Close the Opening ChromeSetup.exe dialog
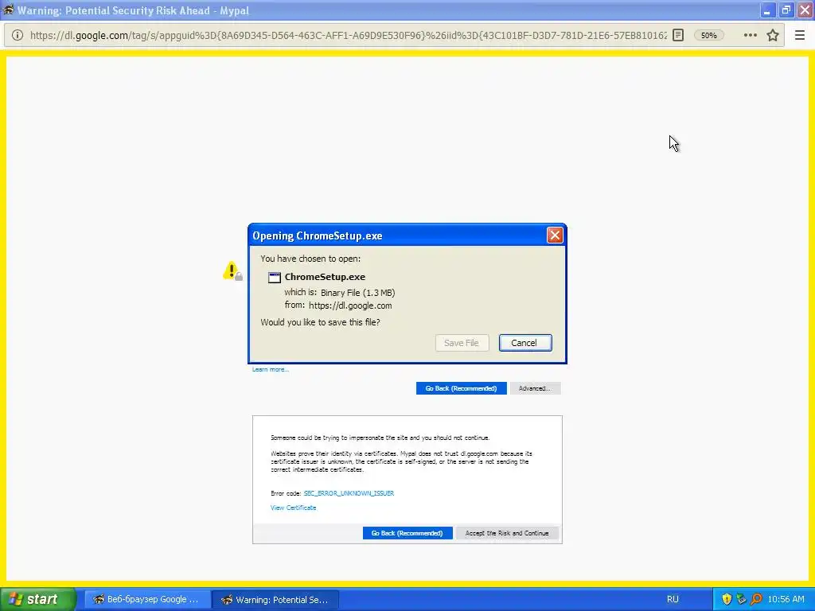Screen dimensions: 815x611 [555, 235]
